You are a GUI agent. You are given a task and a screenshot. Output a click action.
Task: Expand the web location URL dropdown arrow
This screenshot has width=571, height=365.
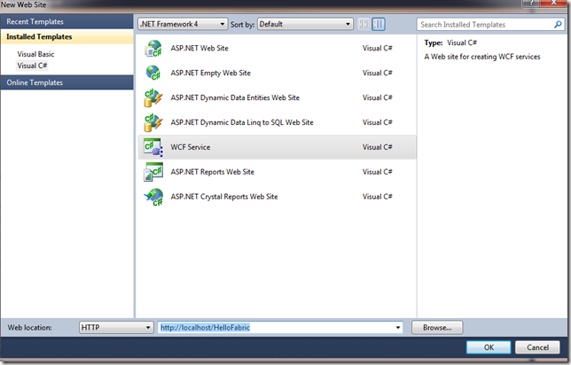398,328
